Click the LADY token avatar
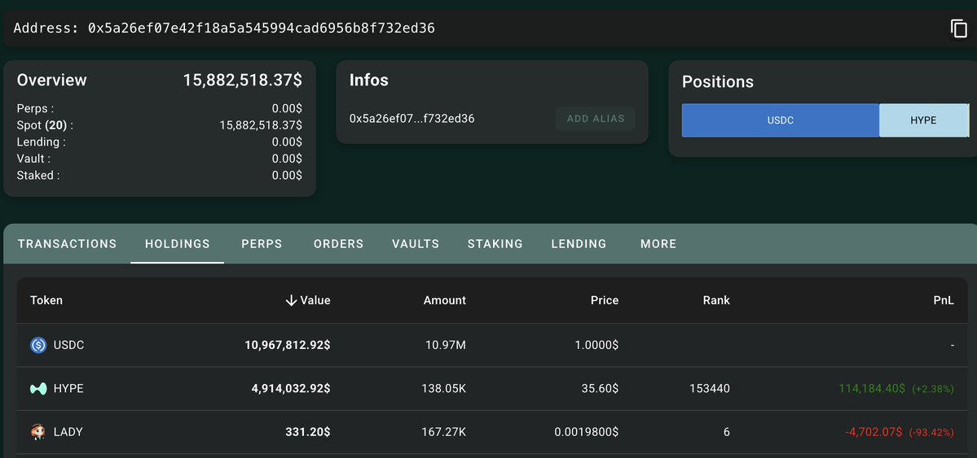The image size is (977, 458). (x=38, y=432)
